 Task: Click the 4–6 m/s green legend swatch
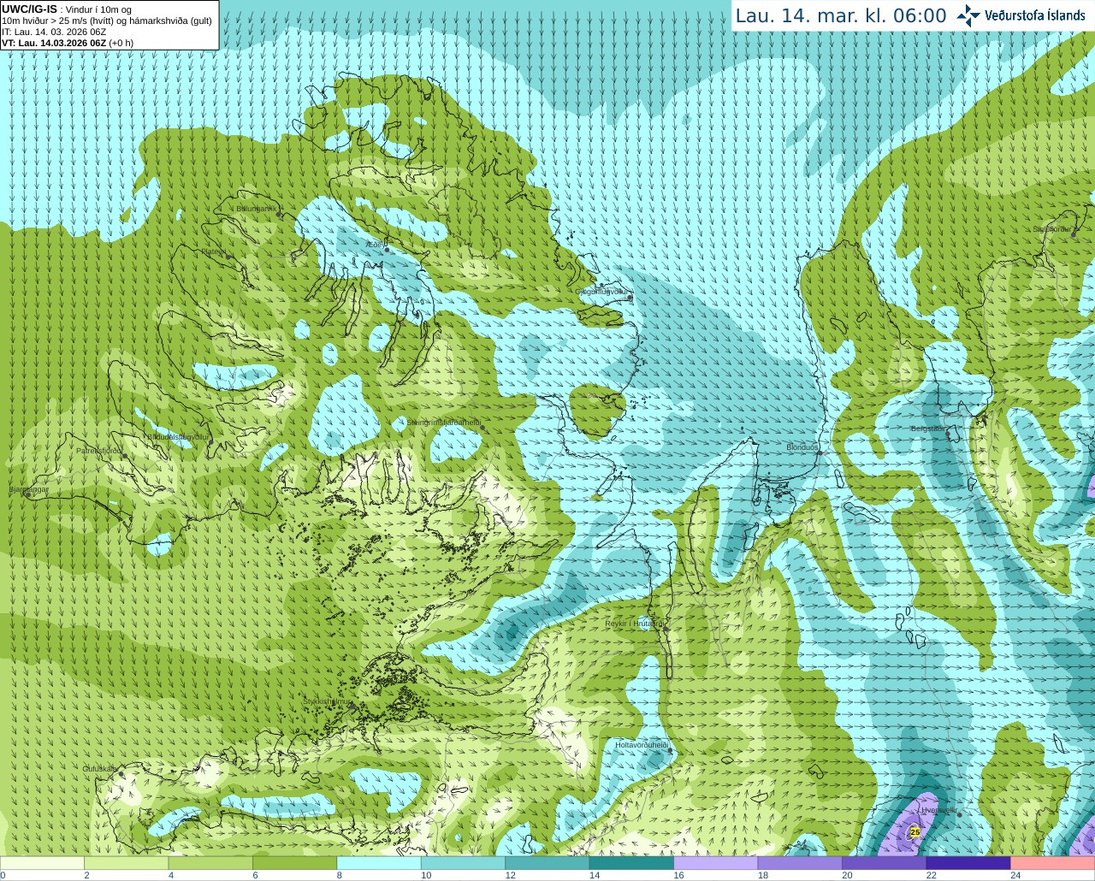tap(210, 863)
